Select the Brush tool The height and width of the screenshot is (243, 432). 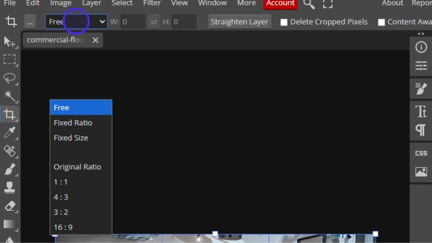[x=10, y=169]
